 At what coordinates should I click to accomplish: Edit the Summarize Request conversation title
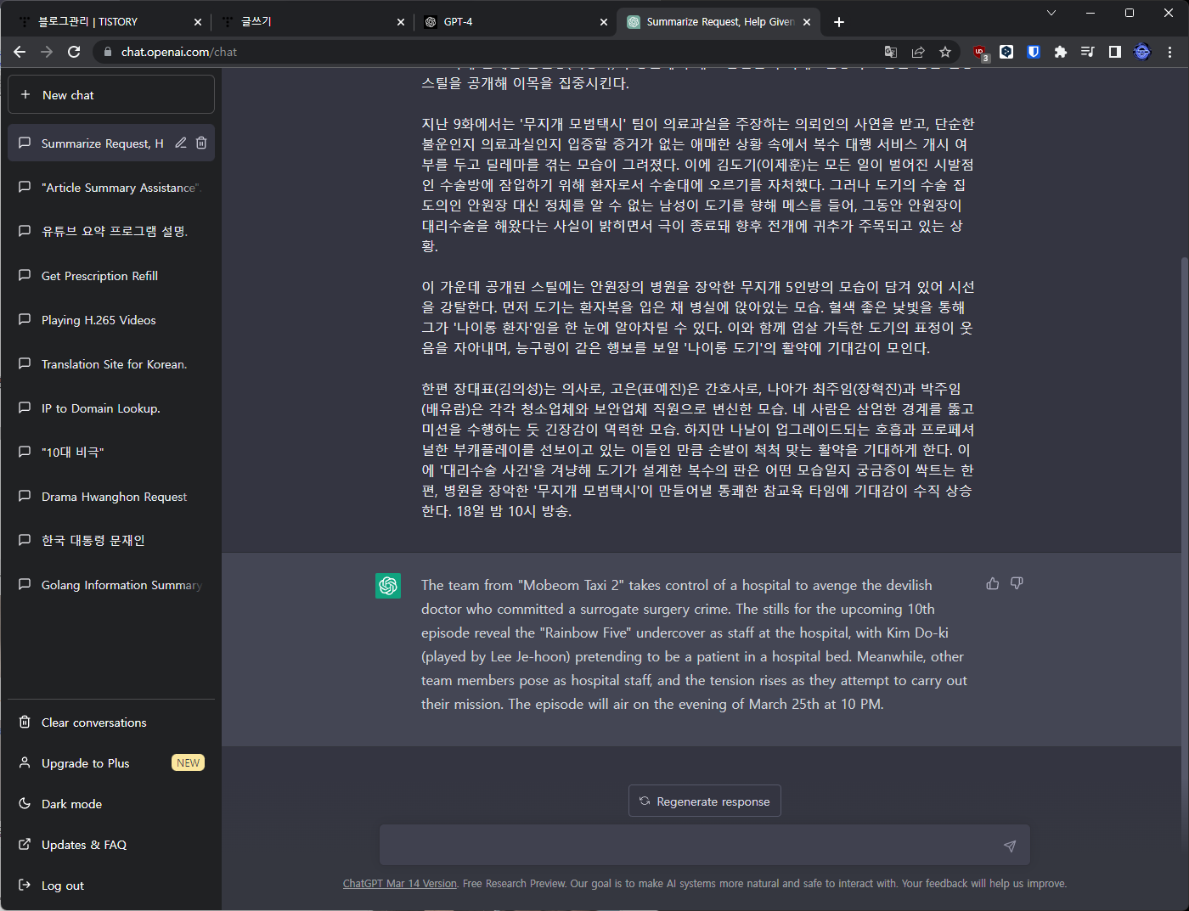(181, 143)
